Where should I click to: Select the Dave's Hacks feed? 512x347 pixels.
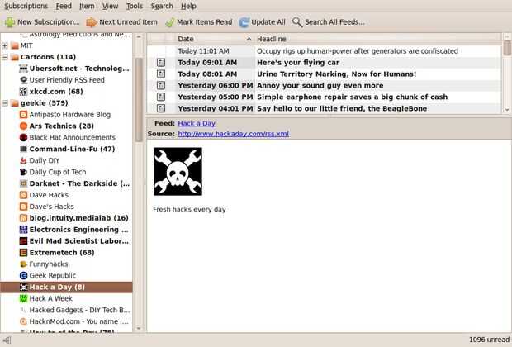pyautogui.click(x=51, y=207)
